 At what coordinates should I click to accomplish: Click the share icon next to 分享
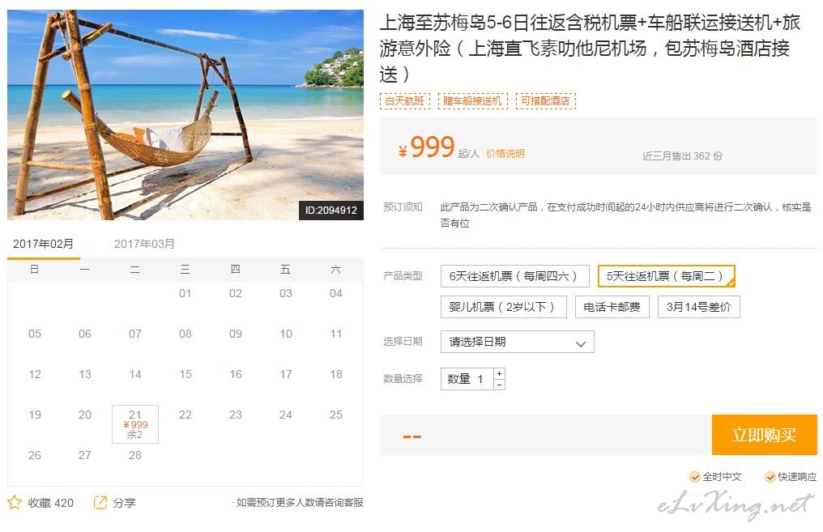pos(100,503)
